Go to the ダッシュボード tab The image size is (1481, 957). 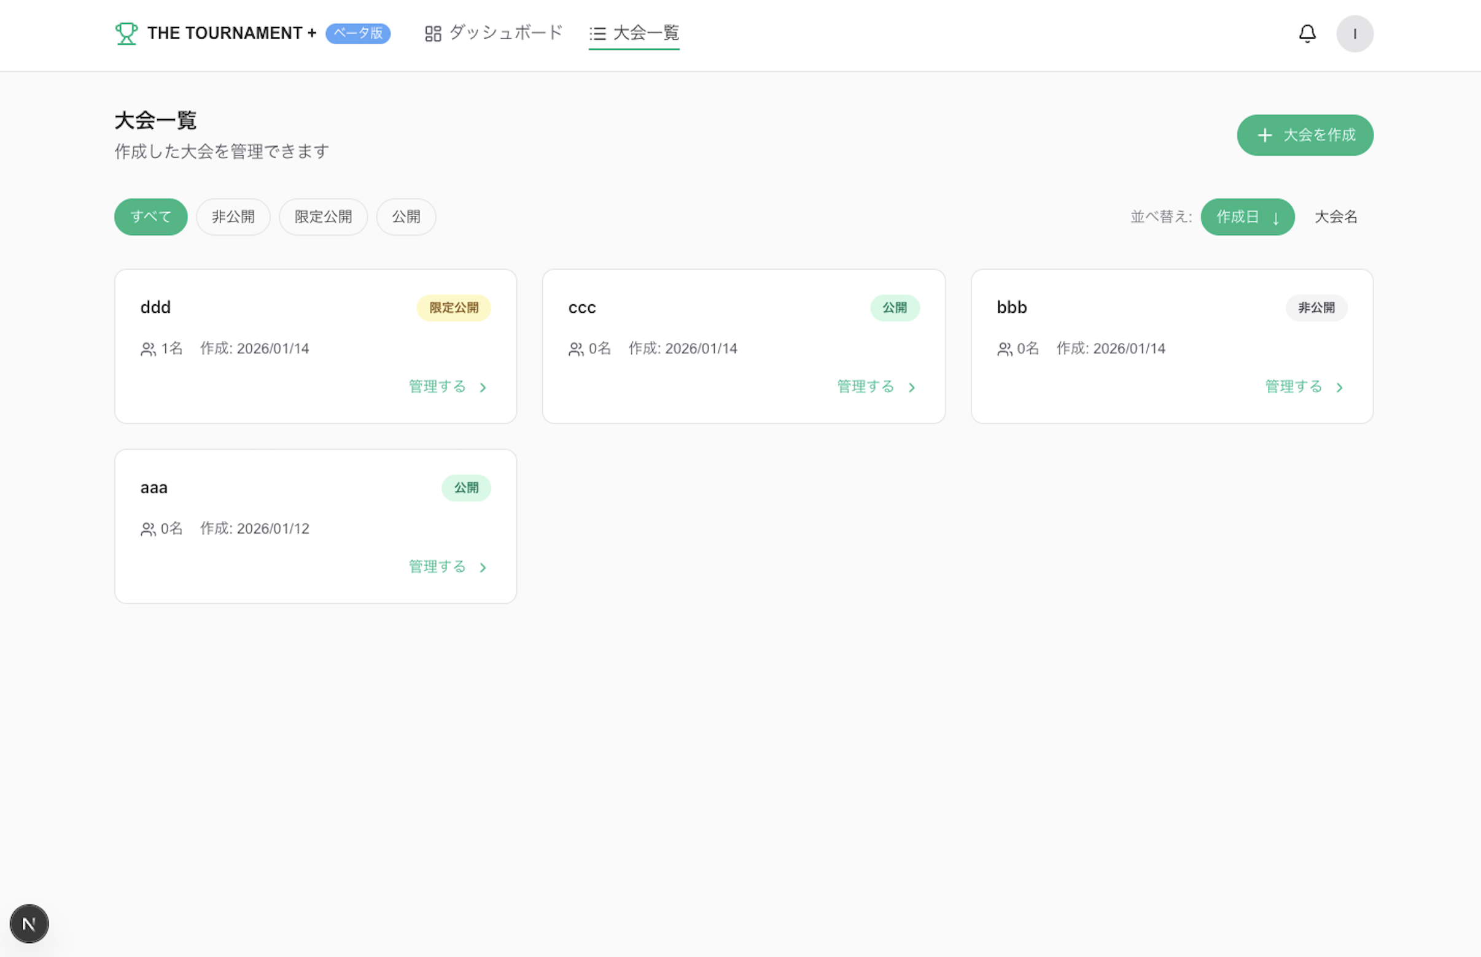[505, 33]
